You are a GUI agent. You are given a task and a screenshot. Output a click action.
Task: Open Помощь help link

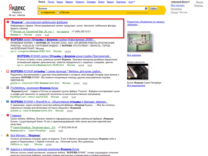199,5
